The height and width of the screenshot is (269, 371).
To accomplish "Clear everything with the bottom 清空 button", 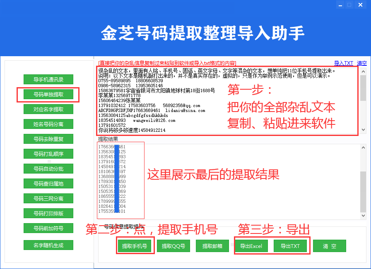I will (329, 246).
